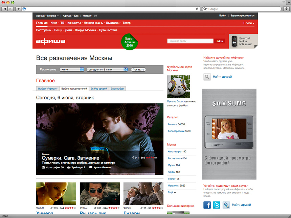
Task: Click the Войти link
Action: (223, 16)
